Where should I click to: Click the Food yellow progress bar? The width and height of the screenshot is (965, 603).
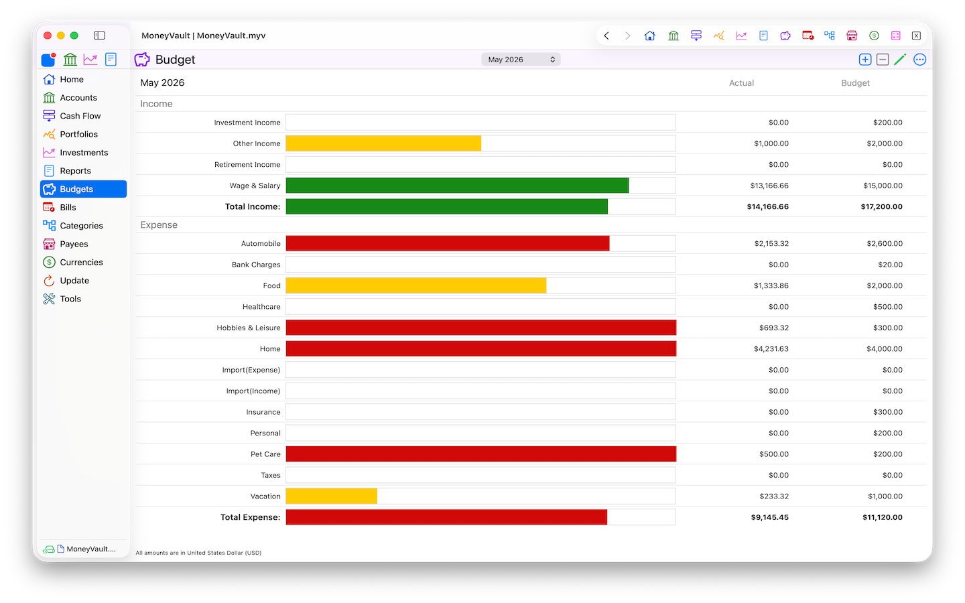(x=416, y=285)
